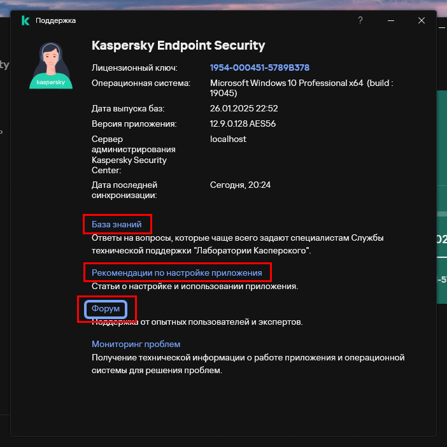Click the Дата выпуска баз label
The height and width of the screenshot is (447, 447).
(x=128, y=109)
